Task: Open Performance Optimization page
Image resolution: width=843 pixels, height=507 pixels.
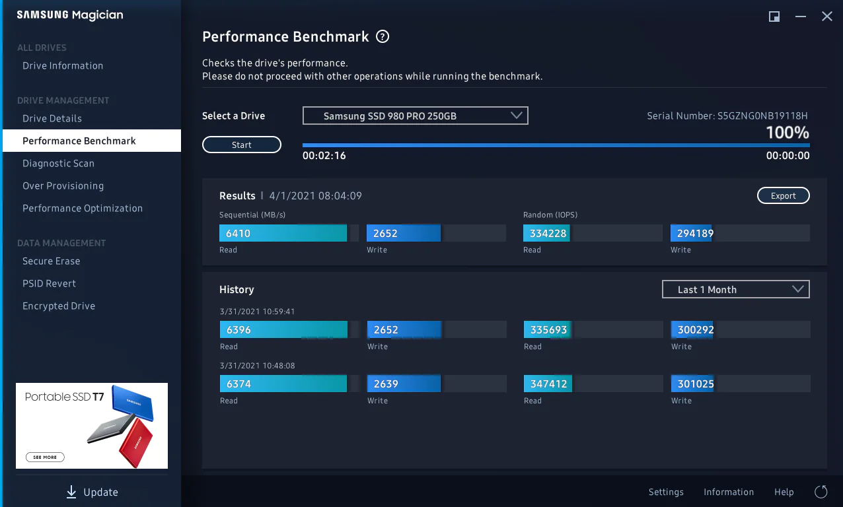Action: [83, 209]
